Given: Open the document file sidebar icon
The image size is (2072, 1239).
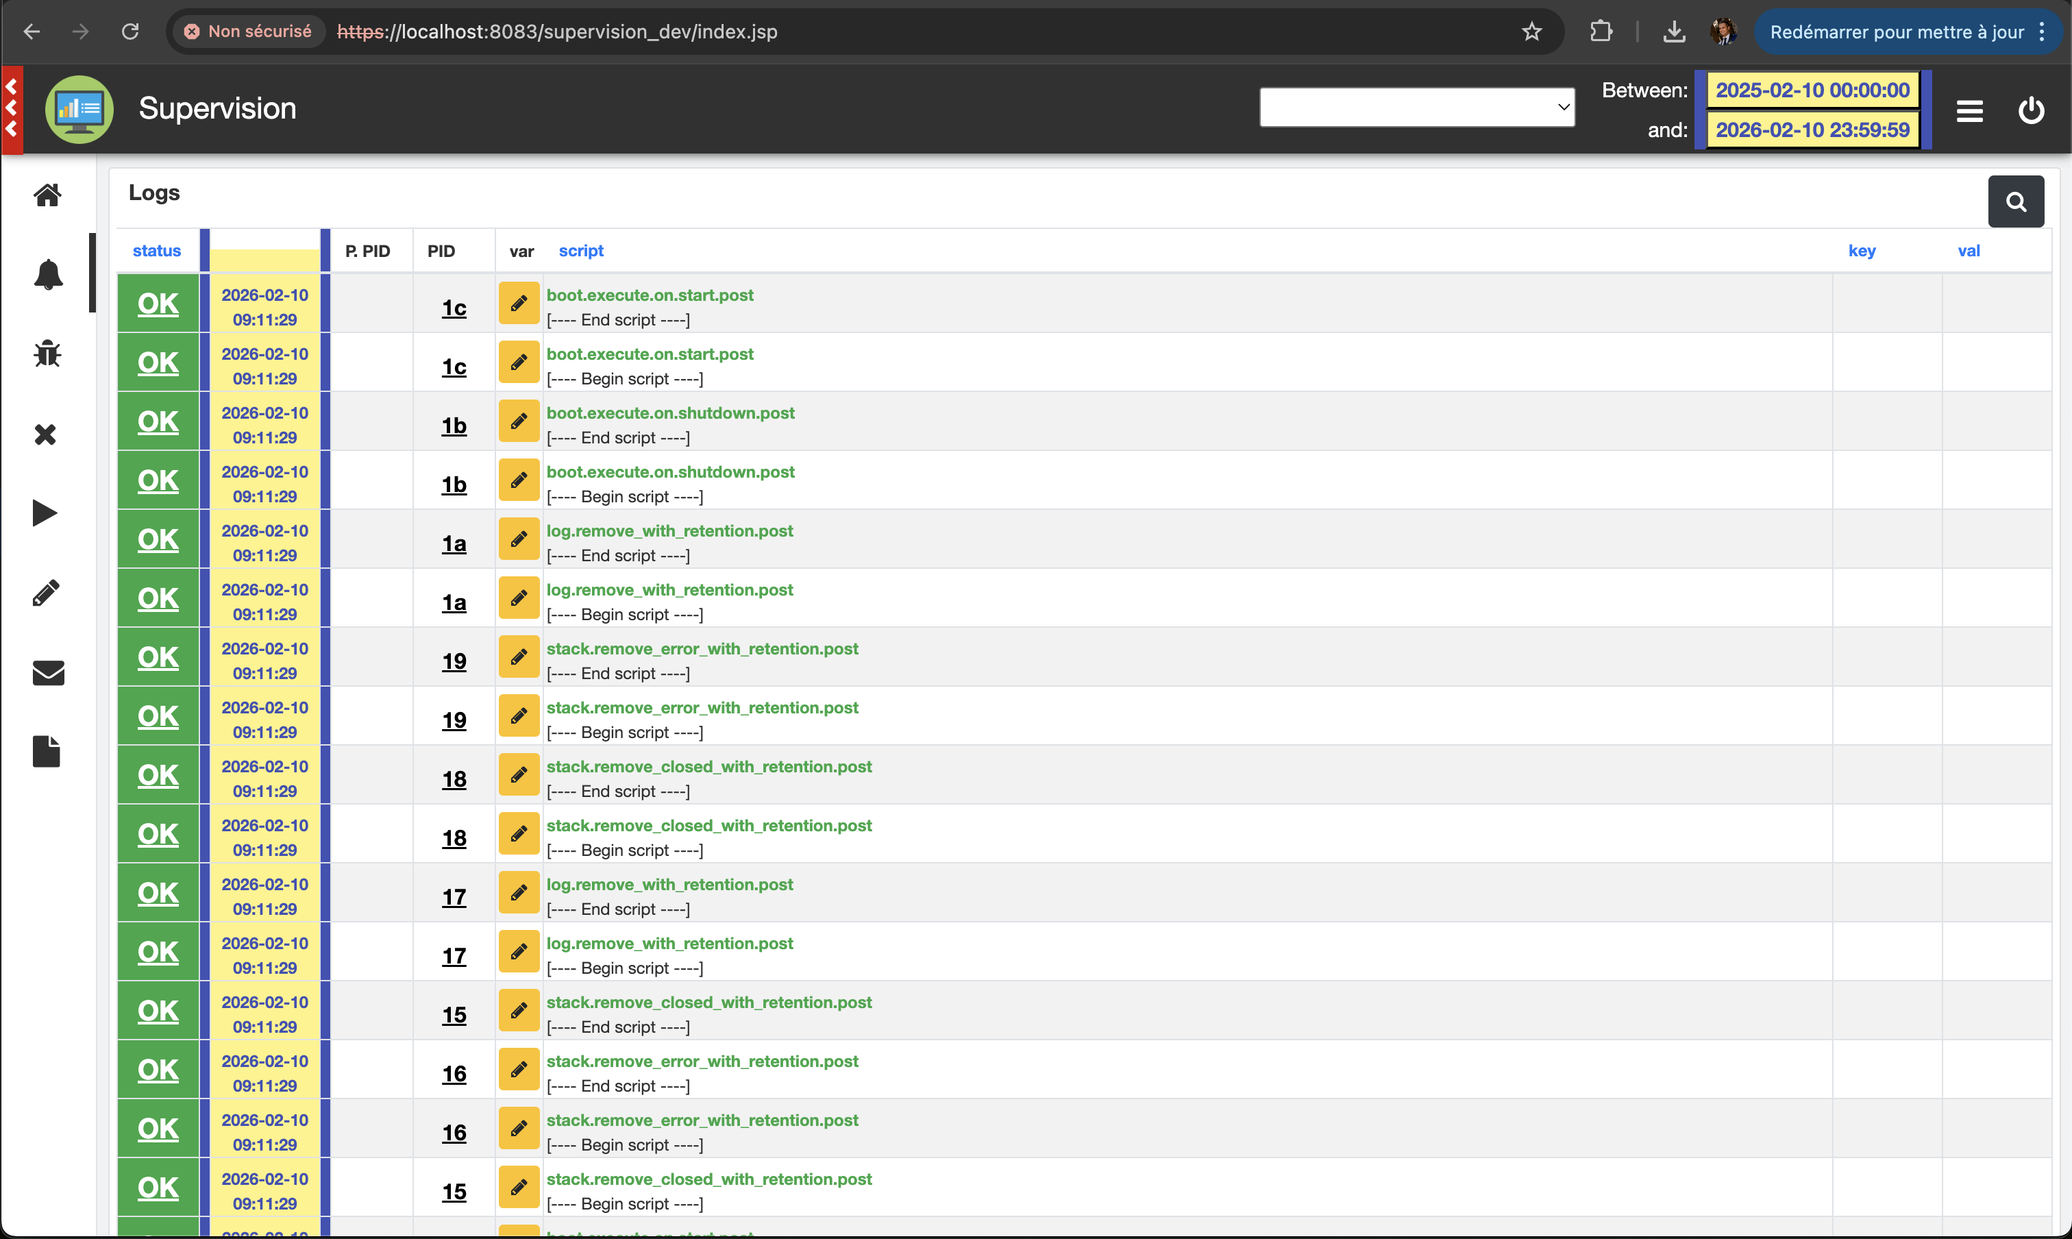Looking at the screenshot, I should click(x=46, y=751).
